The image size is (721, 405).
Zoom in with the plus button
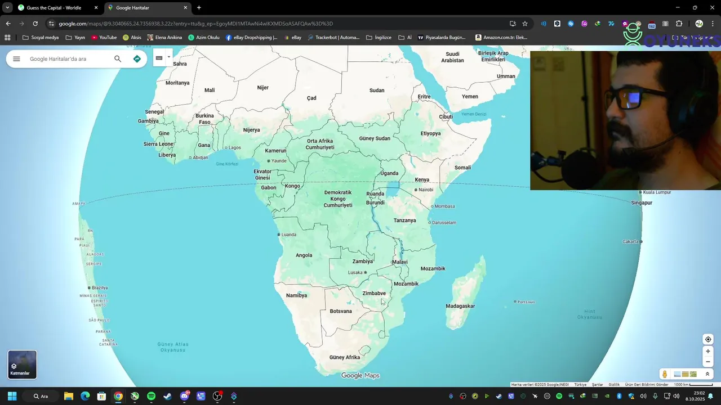tap(708, 352)
